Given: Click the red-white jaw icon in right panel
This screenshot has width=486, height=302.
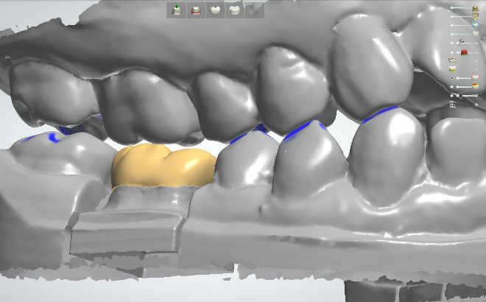Looking at the screenshot, I should [x=452, y=58].
